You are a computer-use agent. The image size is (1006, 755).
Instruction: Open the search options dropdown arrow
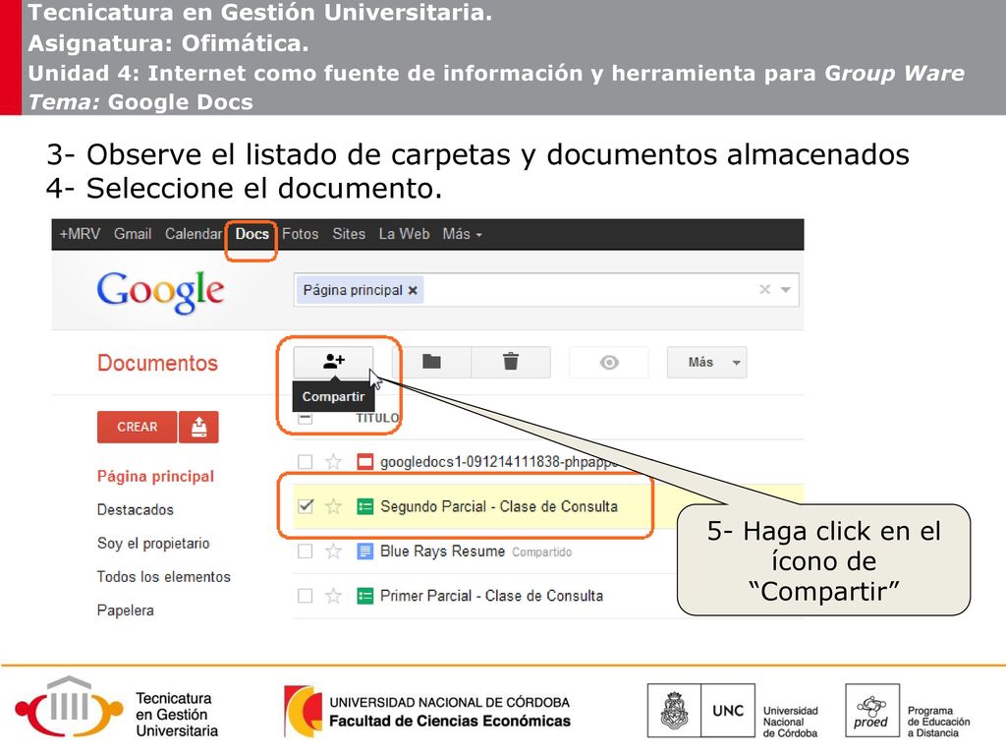(x=785, y=290)
